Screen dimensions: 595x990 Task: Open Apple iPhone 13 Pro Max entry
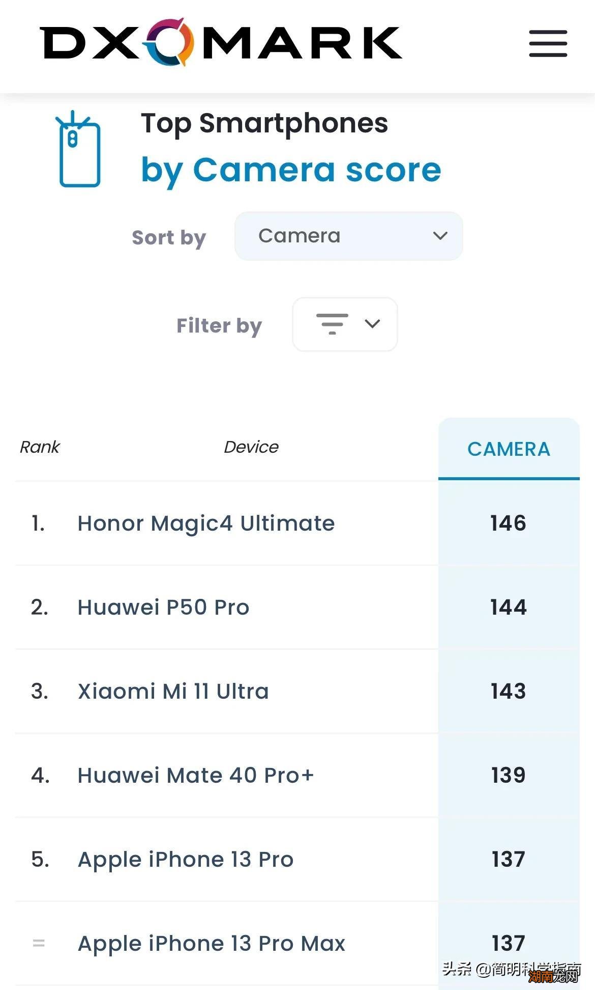click(212, 943)
